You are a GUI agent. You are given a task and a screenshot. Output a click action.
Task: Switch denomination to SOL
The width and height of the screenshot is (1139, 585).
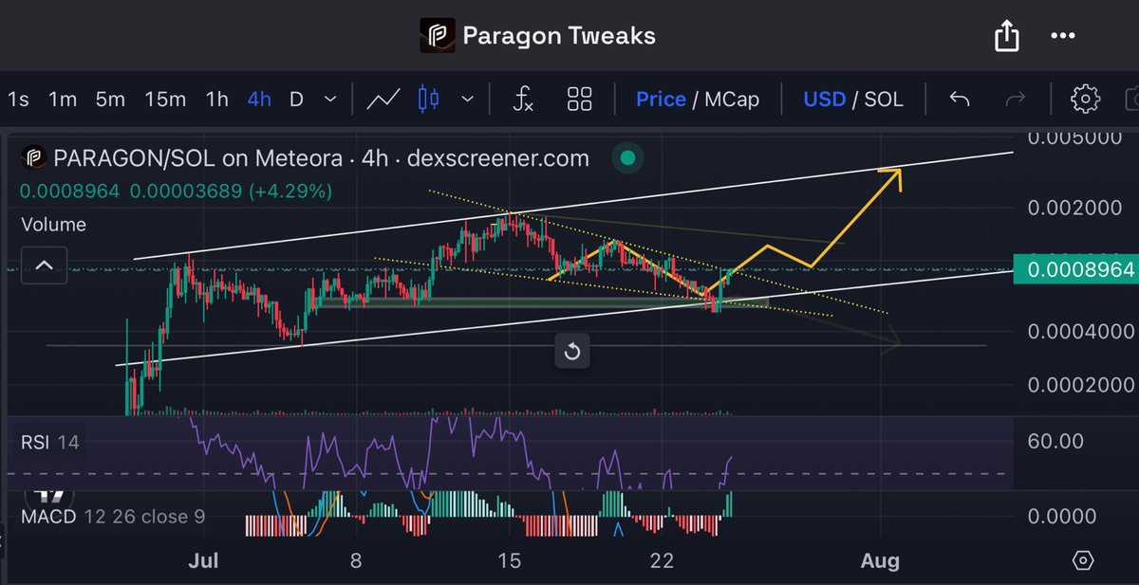(x=885, y=99)
